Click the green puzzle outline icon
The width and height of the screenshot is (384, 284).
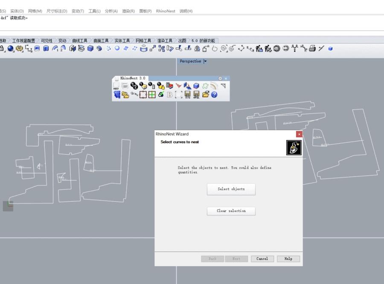click(x=205, y=86)
